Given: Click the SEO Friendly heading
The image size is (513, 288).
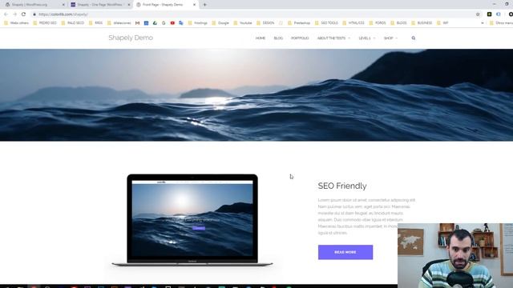Looking at the screenshot, I should (x=342, y=186).
